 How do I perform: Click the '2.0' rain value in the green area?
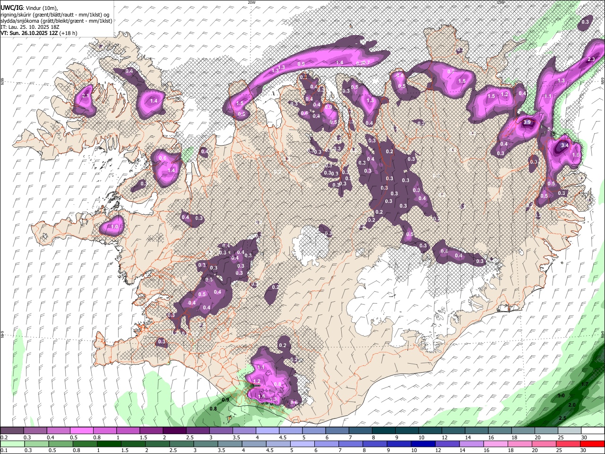(572, 405)
